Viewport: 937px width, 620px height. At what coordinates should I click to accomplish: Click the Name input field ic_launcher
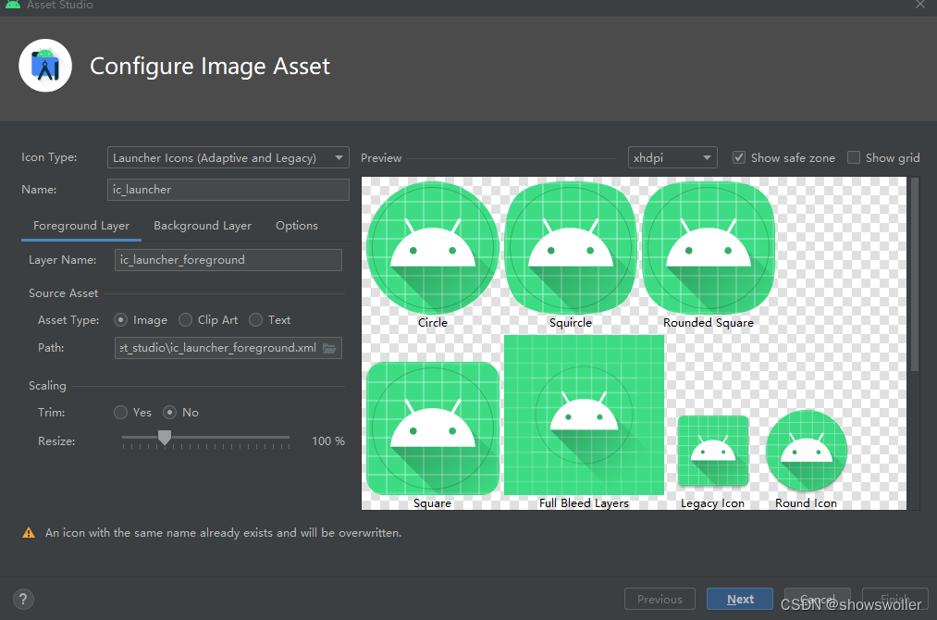[x=228, y=190]
